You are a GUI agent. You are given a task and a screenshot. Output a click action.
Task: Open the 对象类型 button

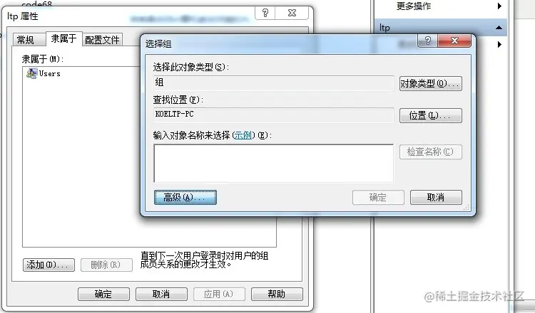431,83
